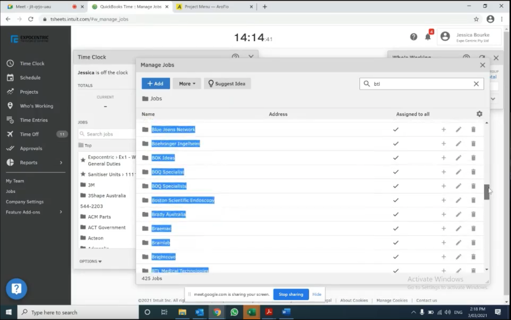511x320 pixels.
Task: Select the 3Shape Australia job folder
Action: [x=103, y=196]
